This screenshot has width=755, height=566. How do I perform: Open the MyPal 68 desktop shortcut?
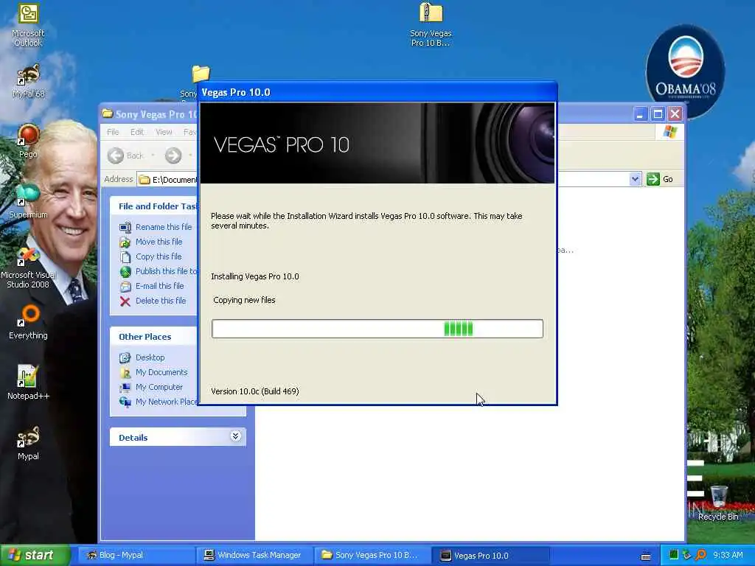(28, 81)
